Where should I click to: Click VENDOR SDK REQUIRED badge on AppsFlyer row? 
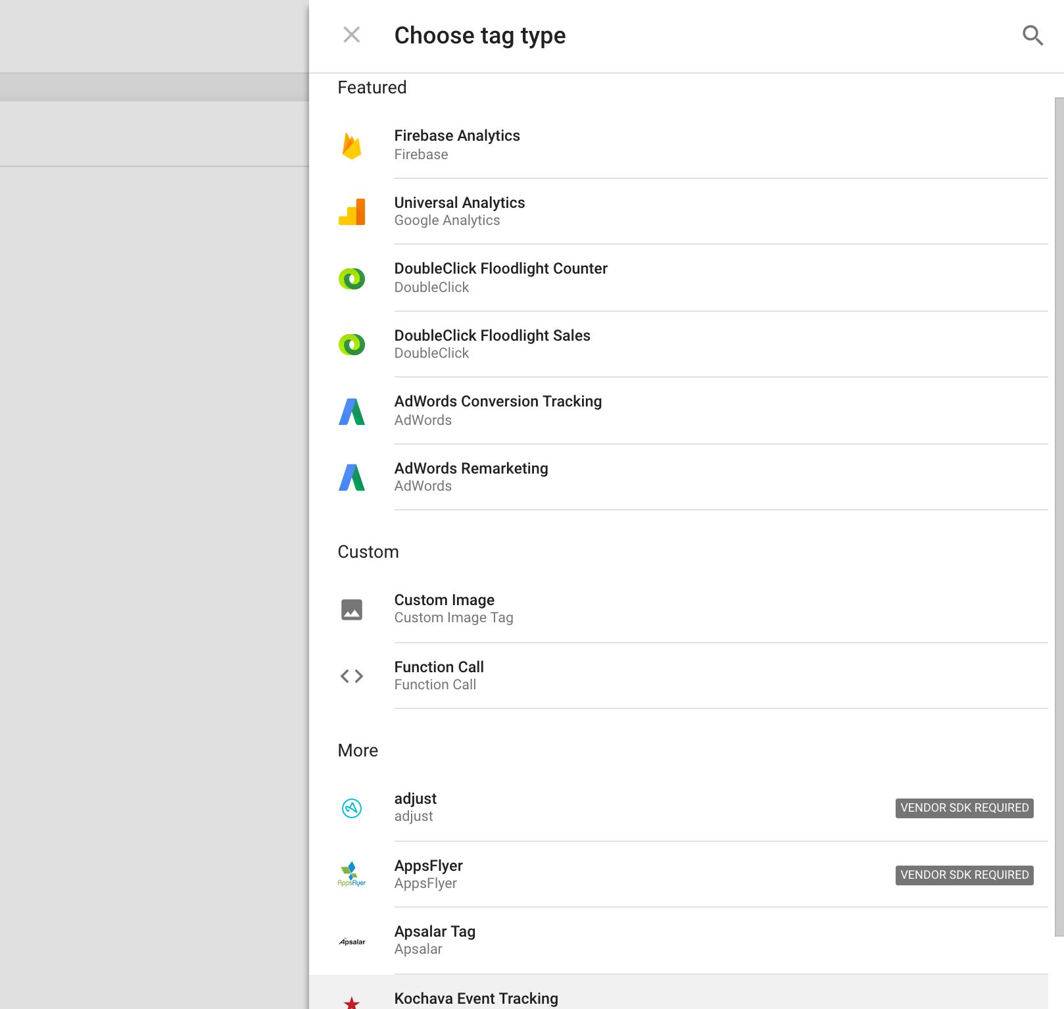964,875
